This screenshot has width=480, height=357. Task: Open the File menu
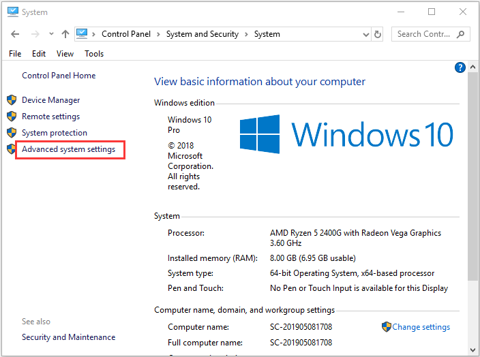coord(15,54)
